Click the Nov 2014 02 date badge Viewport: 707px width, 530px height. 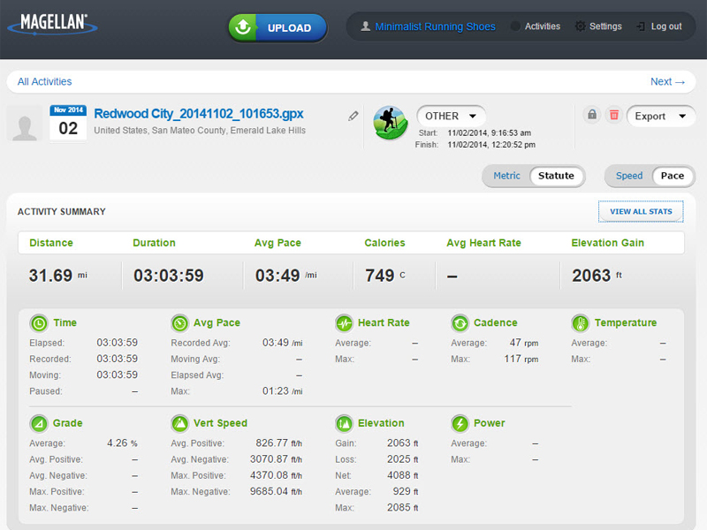click(68, 124)
